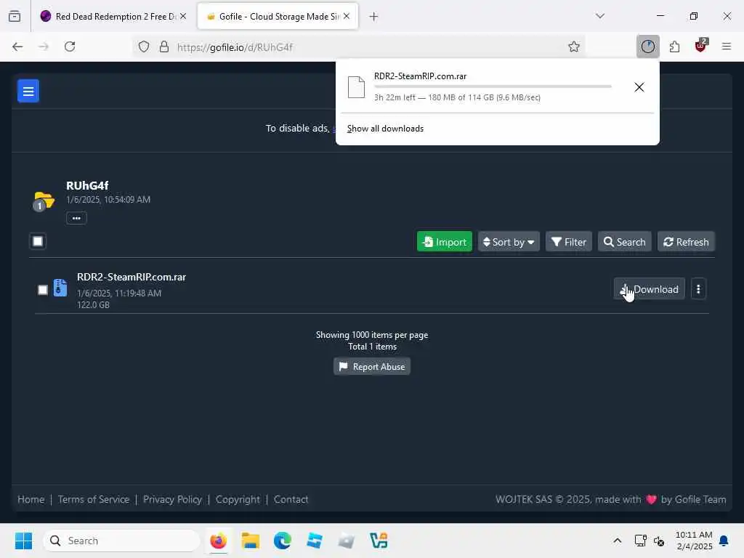This screenshot has height=558, width=744.
Task: Close the Gofile tab
Action: click(347, 16)
